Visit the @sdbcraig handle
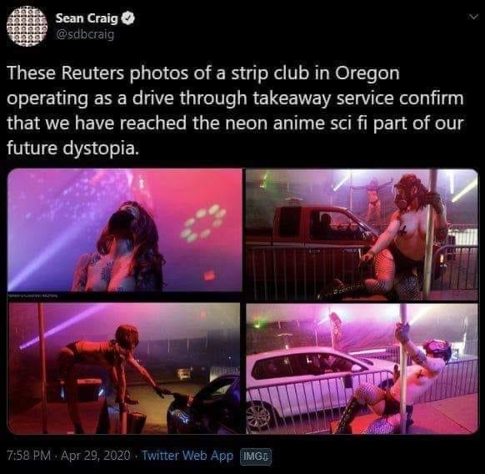The width and height of the screenshot is (485, 474). click(x=85, y=34)
